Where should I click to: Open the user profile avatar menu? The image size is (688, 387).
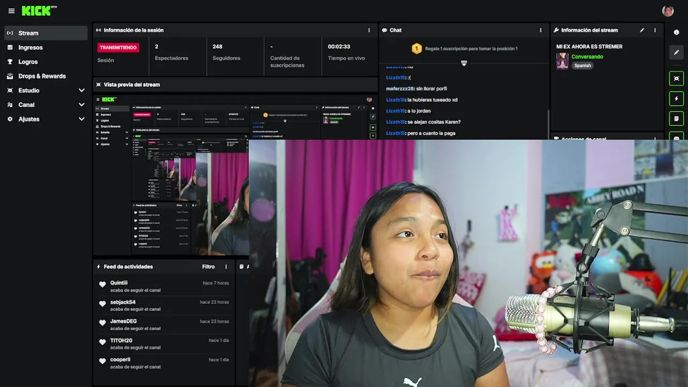[668, 11]
